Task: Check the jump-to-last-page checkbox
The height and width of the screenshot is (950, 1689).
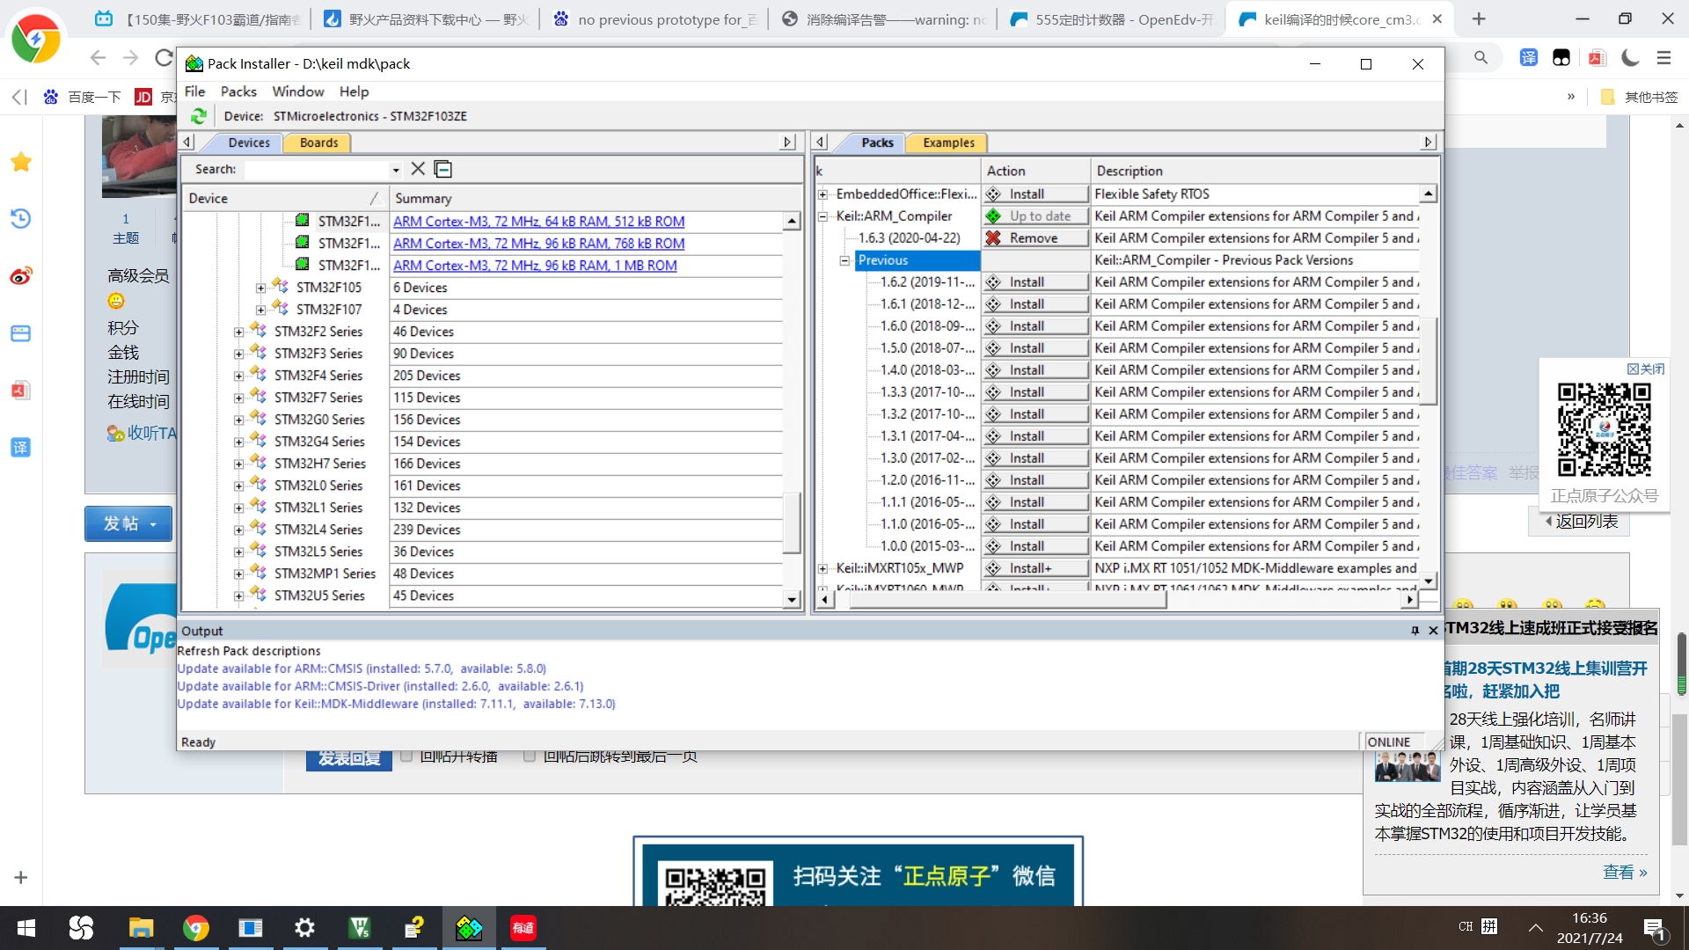Action: tap(530, 756)
